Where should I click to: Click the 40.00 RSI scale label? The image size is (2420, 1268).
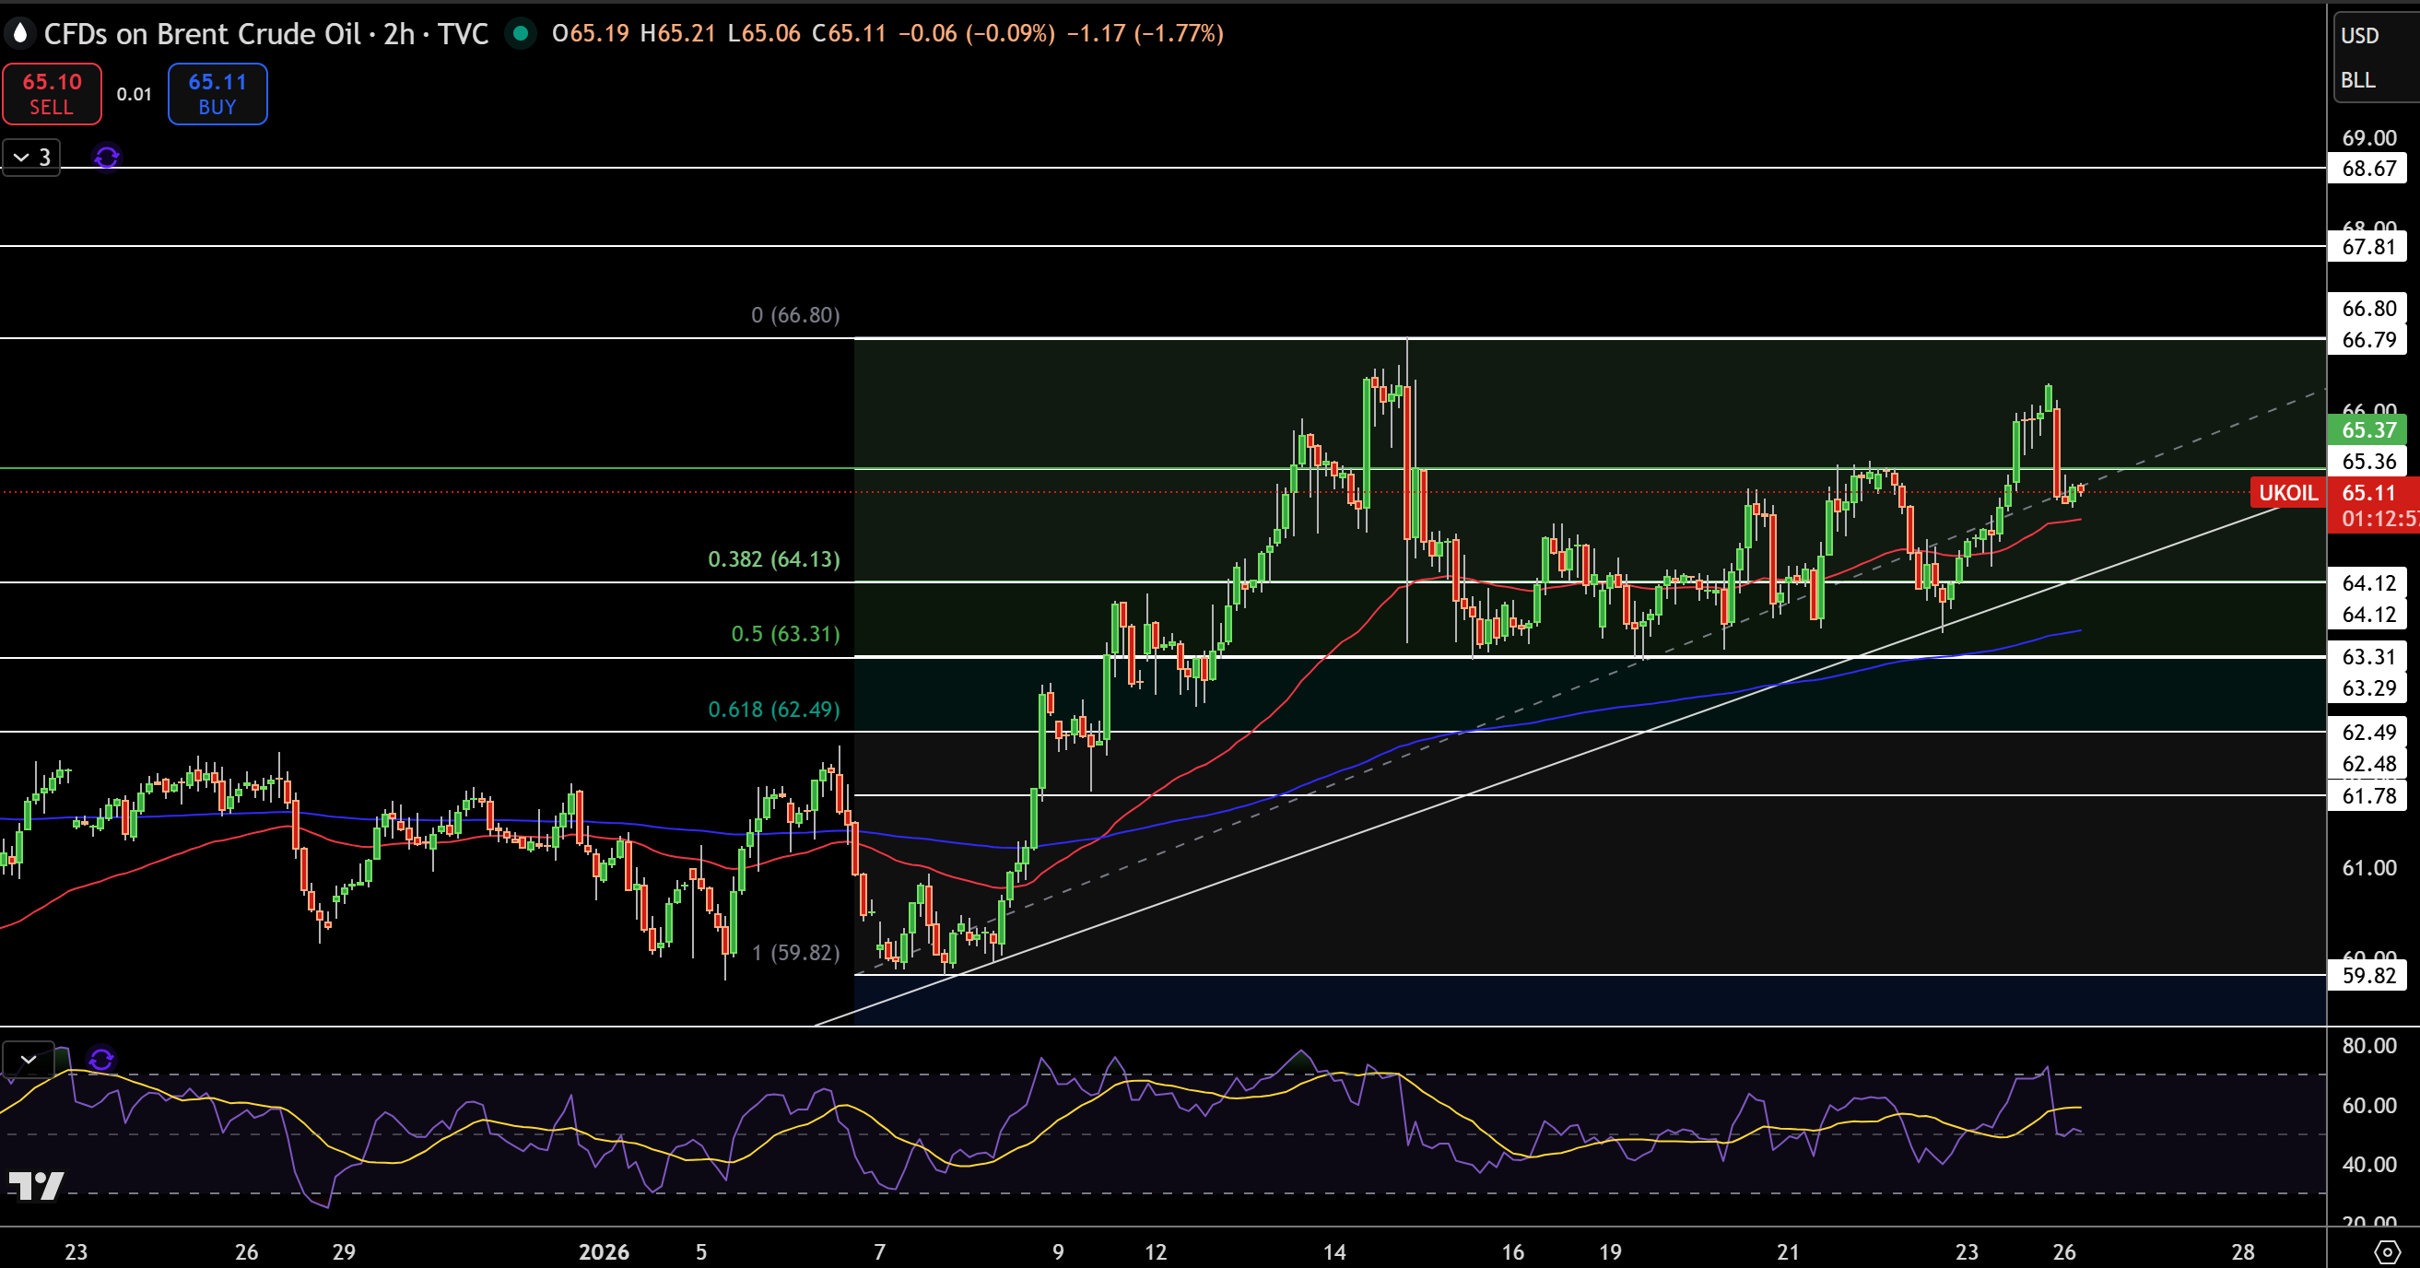[2368, 1165]
